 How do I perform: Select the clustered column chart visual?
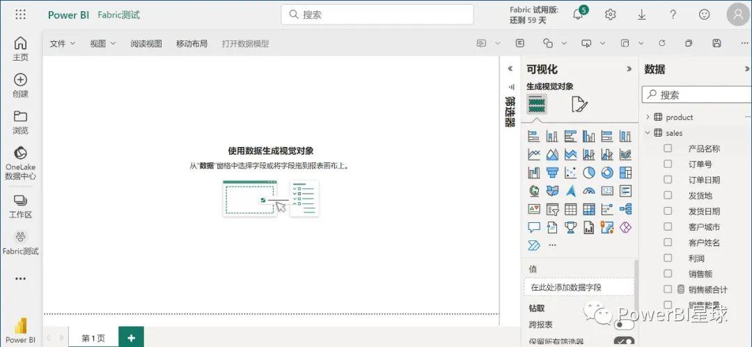(588, 137)
